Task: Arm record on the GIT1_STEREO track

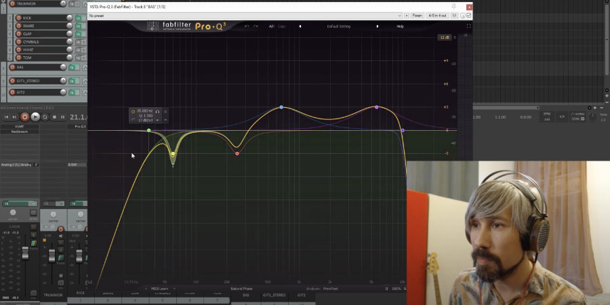Action: (x=12, y=81)
